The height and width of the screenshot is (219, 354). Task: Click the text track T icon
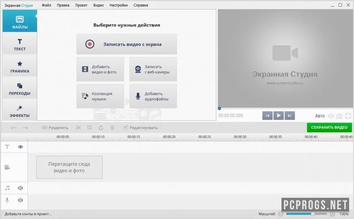[7, 147]
